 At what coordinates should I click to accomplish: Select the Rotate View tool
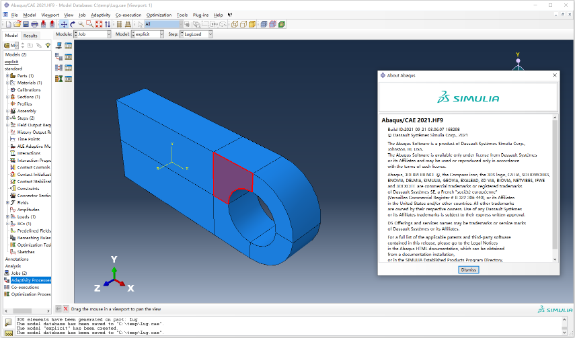pos(73,24)
